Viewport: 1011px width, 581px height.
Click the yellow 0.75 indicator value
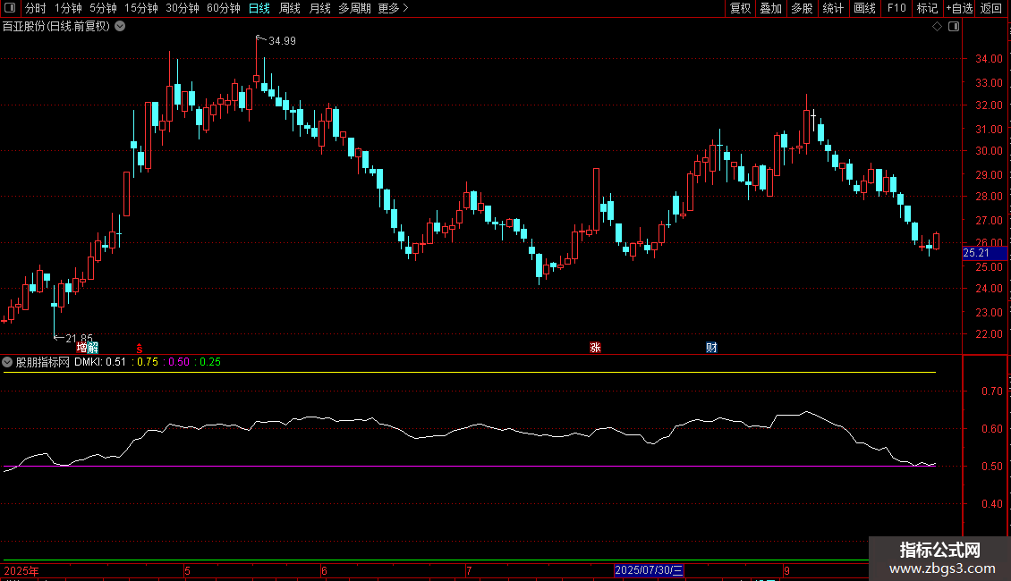point(147,362)
